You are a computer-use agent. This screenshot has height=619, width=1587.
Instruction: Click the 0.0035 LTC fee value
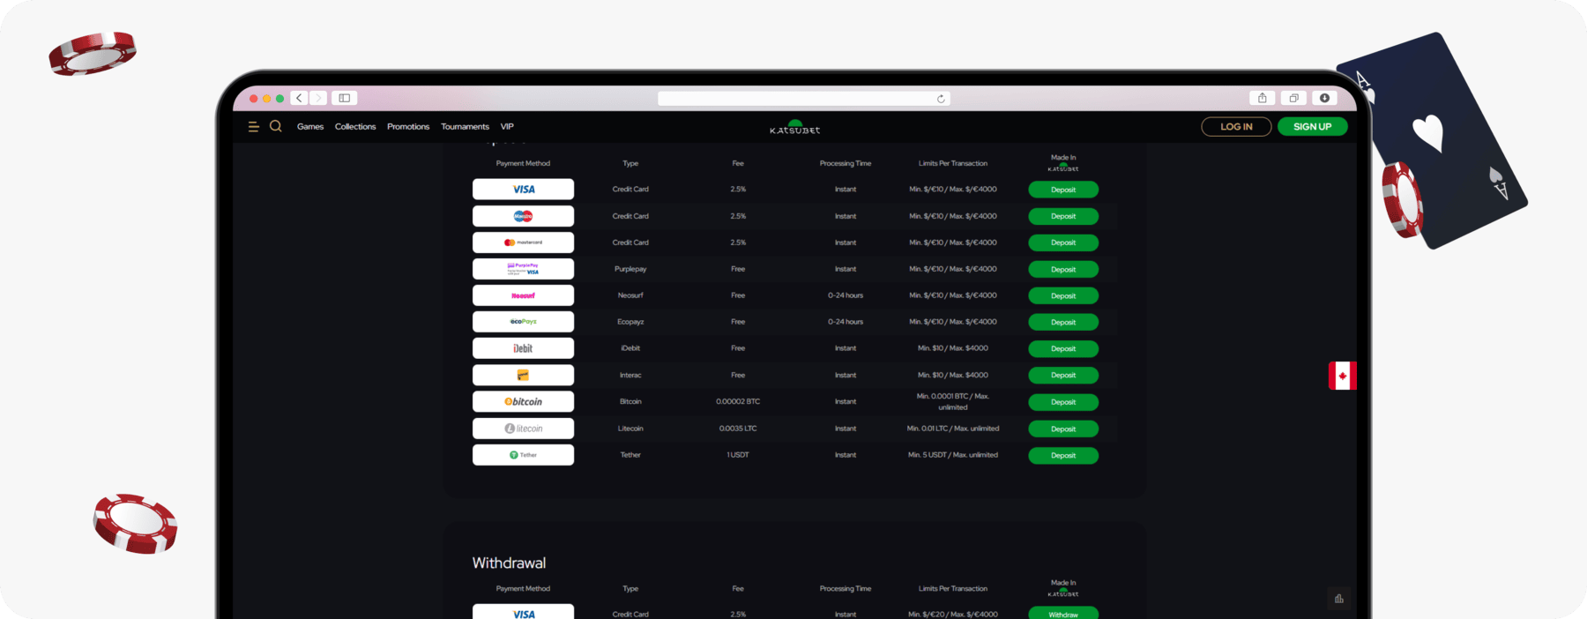[738, 429]
